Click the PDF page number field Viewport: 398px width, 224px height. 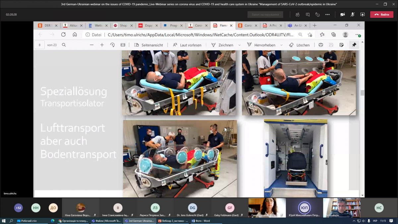click(40, 45)
